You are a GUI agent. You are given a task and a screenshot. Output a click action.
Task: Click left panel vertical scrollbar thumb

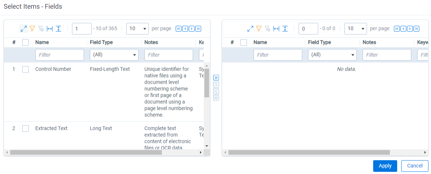click(207, 83)
